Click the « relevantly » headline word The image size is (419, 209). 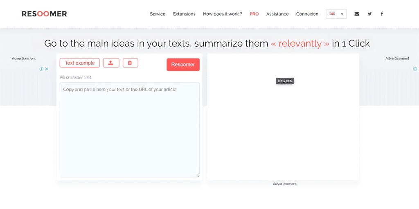coord(300,43)
